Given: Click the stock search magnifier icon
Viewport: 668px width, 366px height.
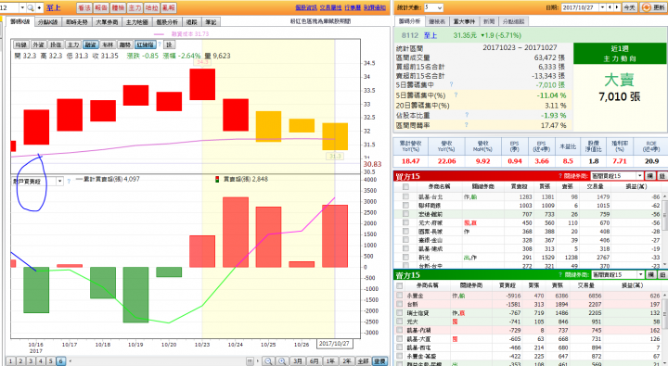Looking at the screenshot, I should (31, 7).
